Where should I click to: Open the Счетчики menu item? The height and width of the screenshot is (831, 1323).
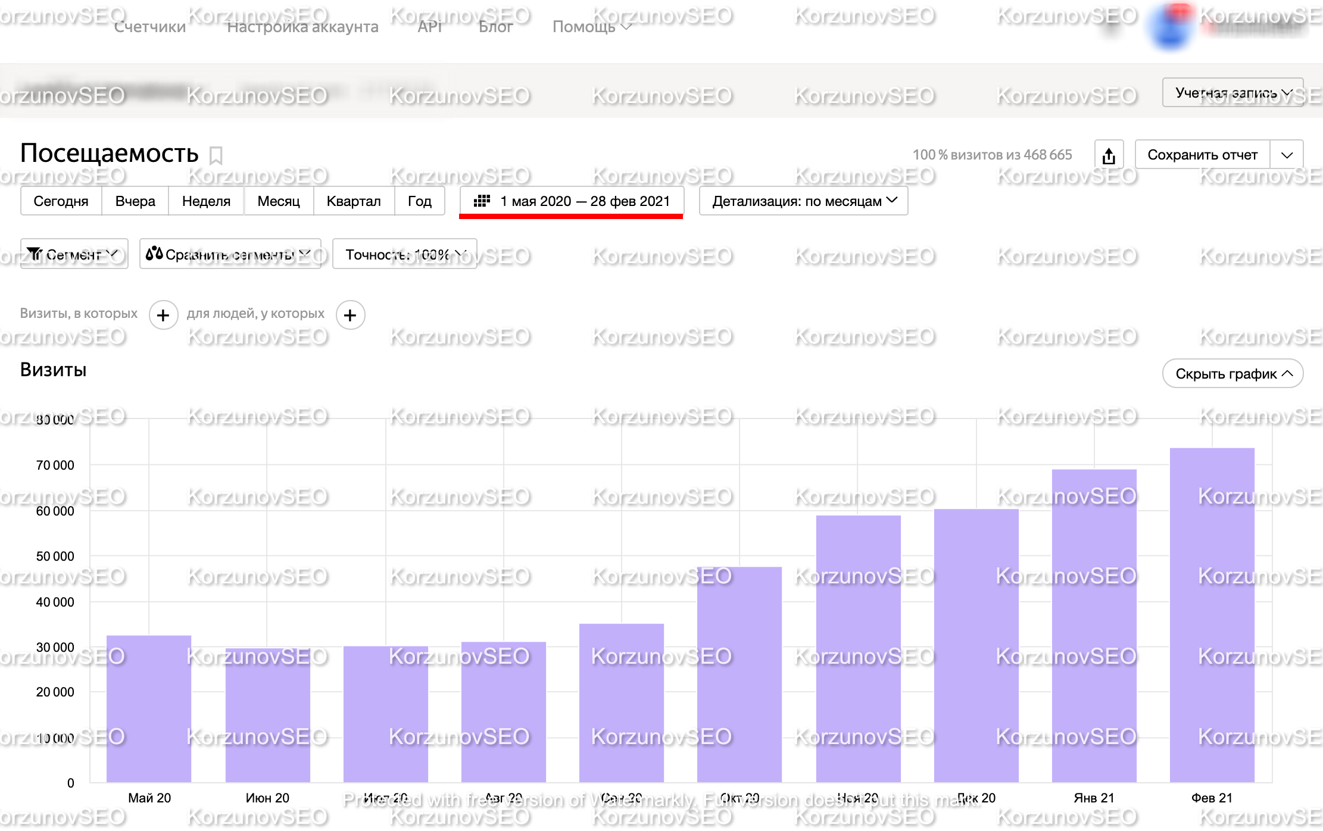pos(150,27)
